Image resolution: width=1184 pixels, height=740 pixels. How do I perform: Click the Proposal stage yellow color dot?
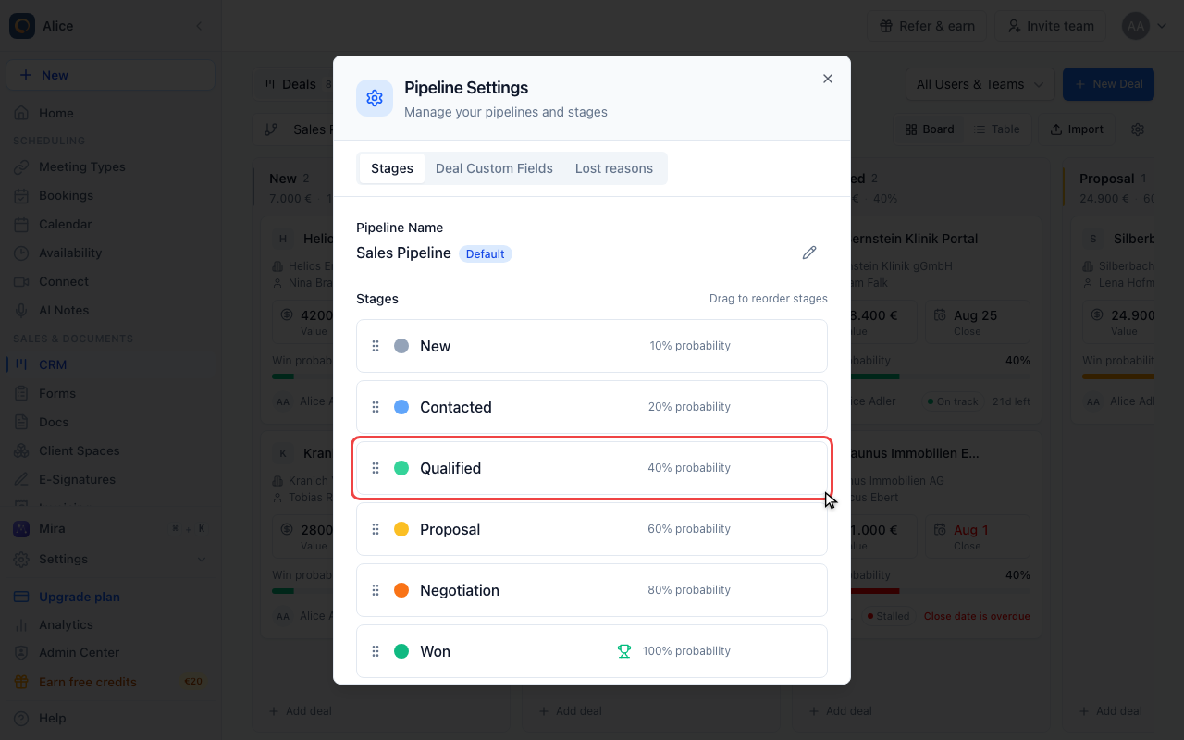tap(401, 529)
